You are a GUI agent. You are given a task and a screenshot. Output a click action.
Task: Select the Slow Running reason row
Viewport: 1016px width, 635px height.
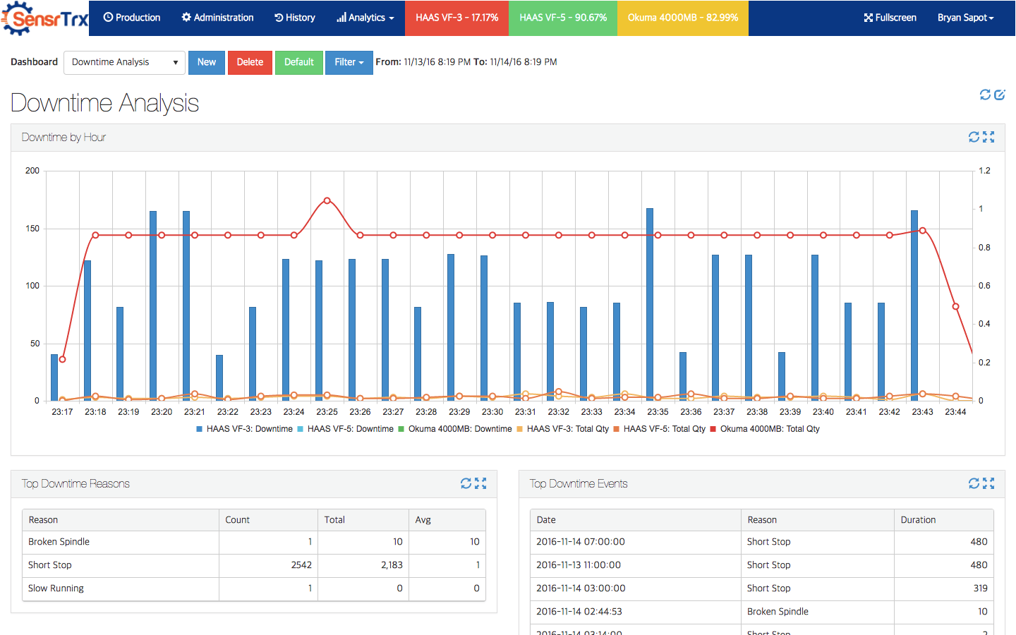[254, 588]
